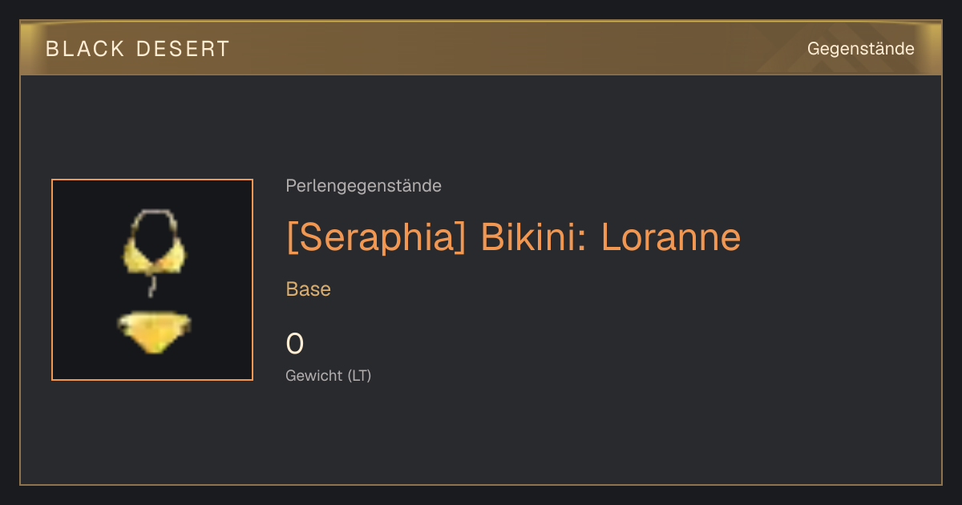Viewport: 962px width, 505px height.
Task: Click the yellow bikini bottom icon
Action: click(x=154, y=332)
